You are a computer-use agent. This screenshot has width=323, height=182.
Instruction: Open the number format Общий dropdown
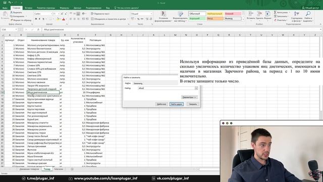(x=151, y=14)
